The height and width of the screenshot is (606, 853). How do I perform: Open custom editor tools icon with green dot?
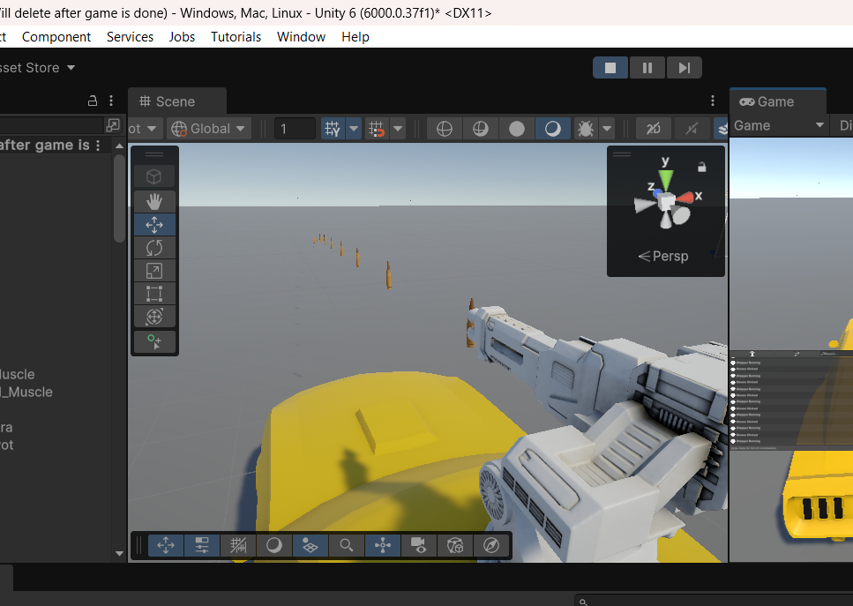(x=154, y=341)
